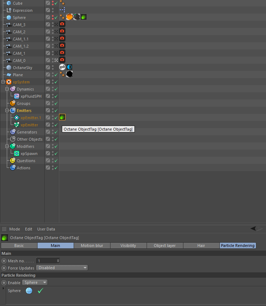Toggle the Cube enable checkmark
Image resolution: width=266 pixels, height=306 pixels.
pos(56,3)
